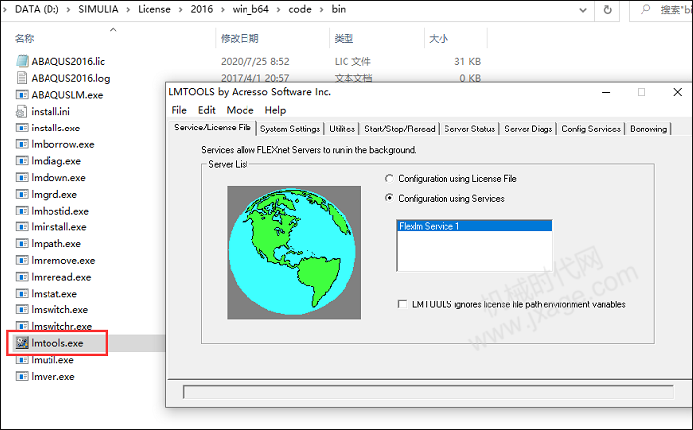Sort by the 类型 column header
Image resolution: width=693 pixels, height=430 pixels.
pyautogui.click(x=344, y=38)
